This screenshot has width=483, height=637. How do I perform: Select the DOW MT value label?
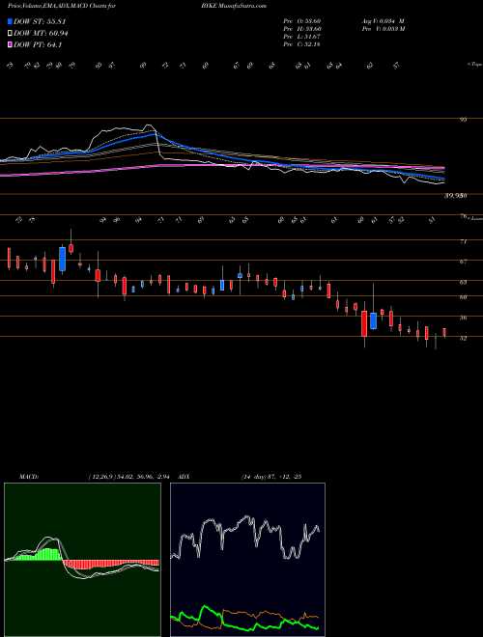(41, 34)
